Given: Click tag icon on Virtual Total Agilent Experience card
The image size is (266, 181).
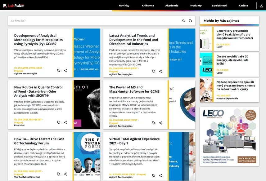Looking at the screenshot, I should 154,175.
